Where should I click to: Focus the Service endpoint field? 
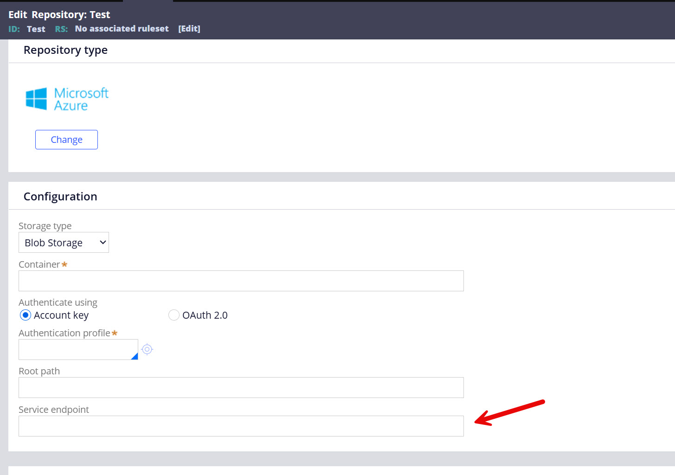241,426
